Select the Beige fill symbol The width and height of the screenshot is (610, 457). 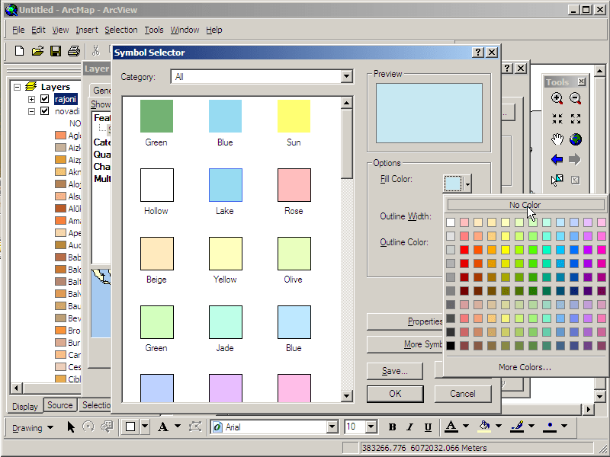click(156, 260)
